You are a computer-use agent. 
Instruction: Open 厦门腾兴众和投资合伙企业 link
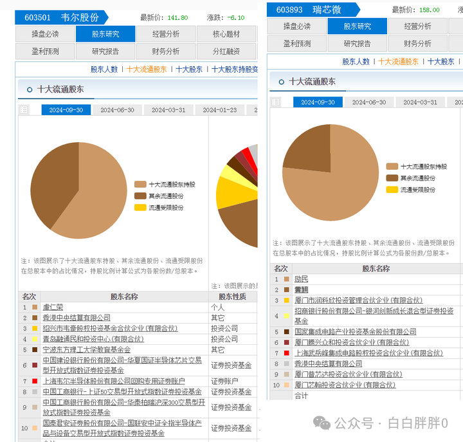(x=352, y=342)
